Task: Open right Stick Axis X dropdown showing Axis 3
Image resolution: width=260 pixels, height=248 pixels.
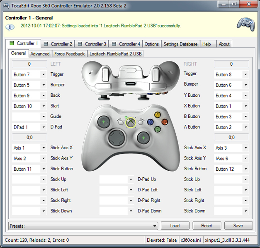Action: coord(231,148)
